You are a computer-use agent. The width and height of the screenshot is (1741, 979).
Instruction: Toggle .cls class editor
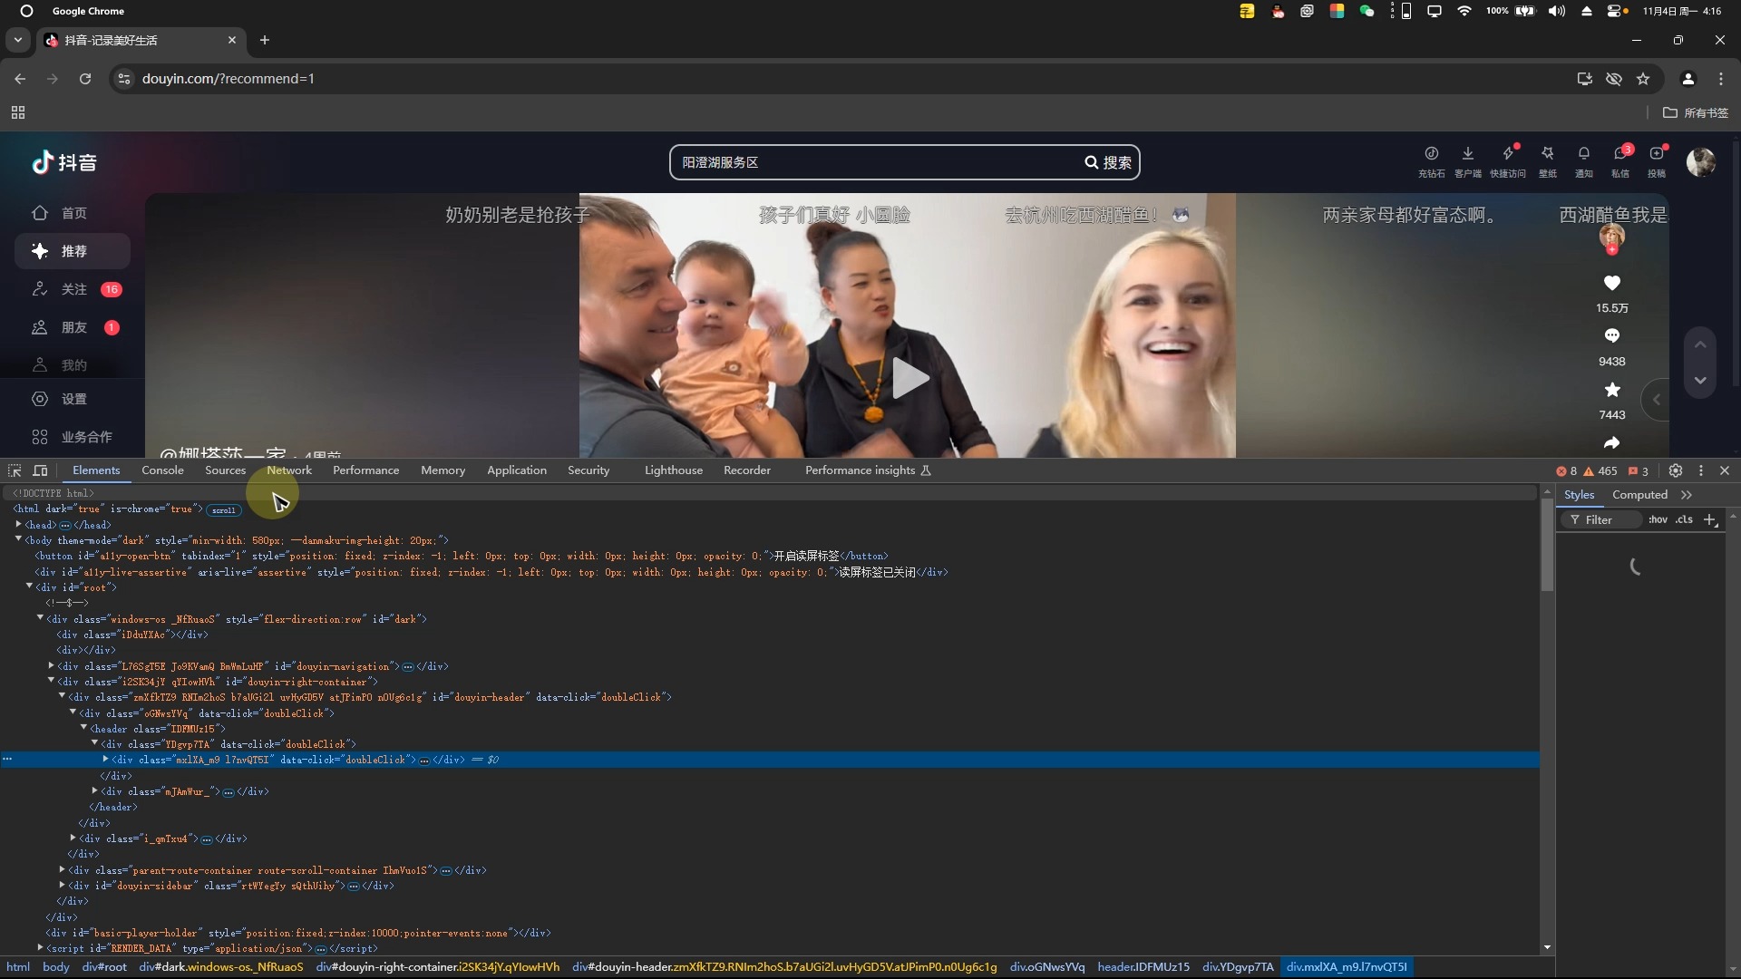(x=1684, y=519)
